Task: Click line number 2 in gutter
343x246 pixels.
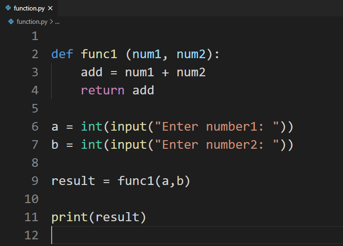Action: pos(35,54)
